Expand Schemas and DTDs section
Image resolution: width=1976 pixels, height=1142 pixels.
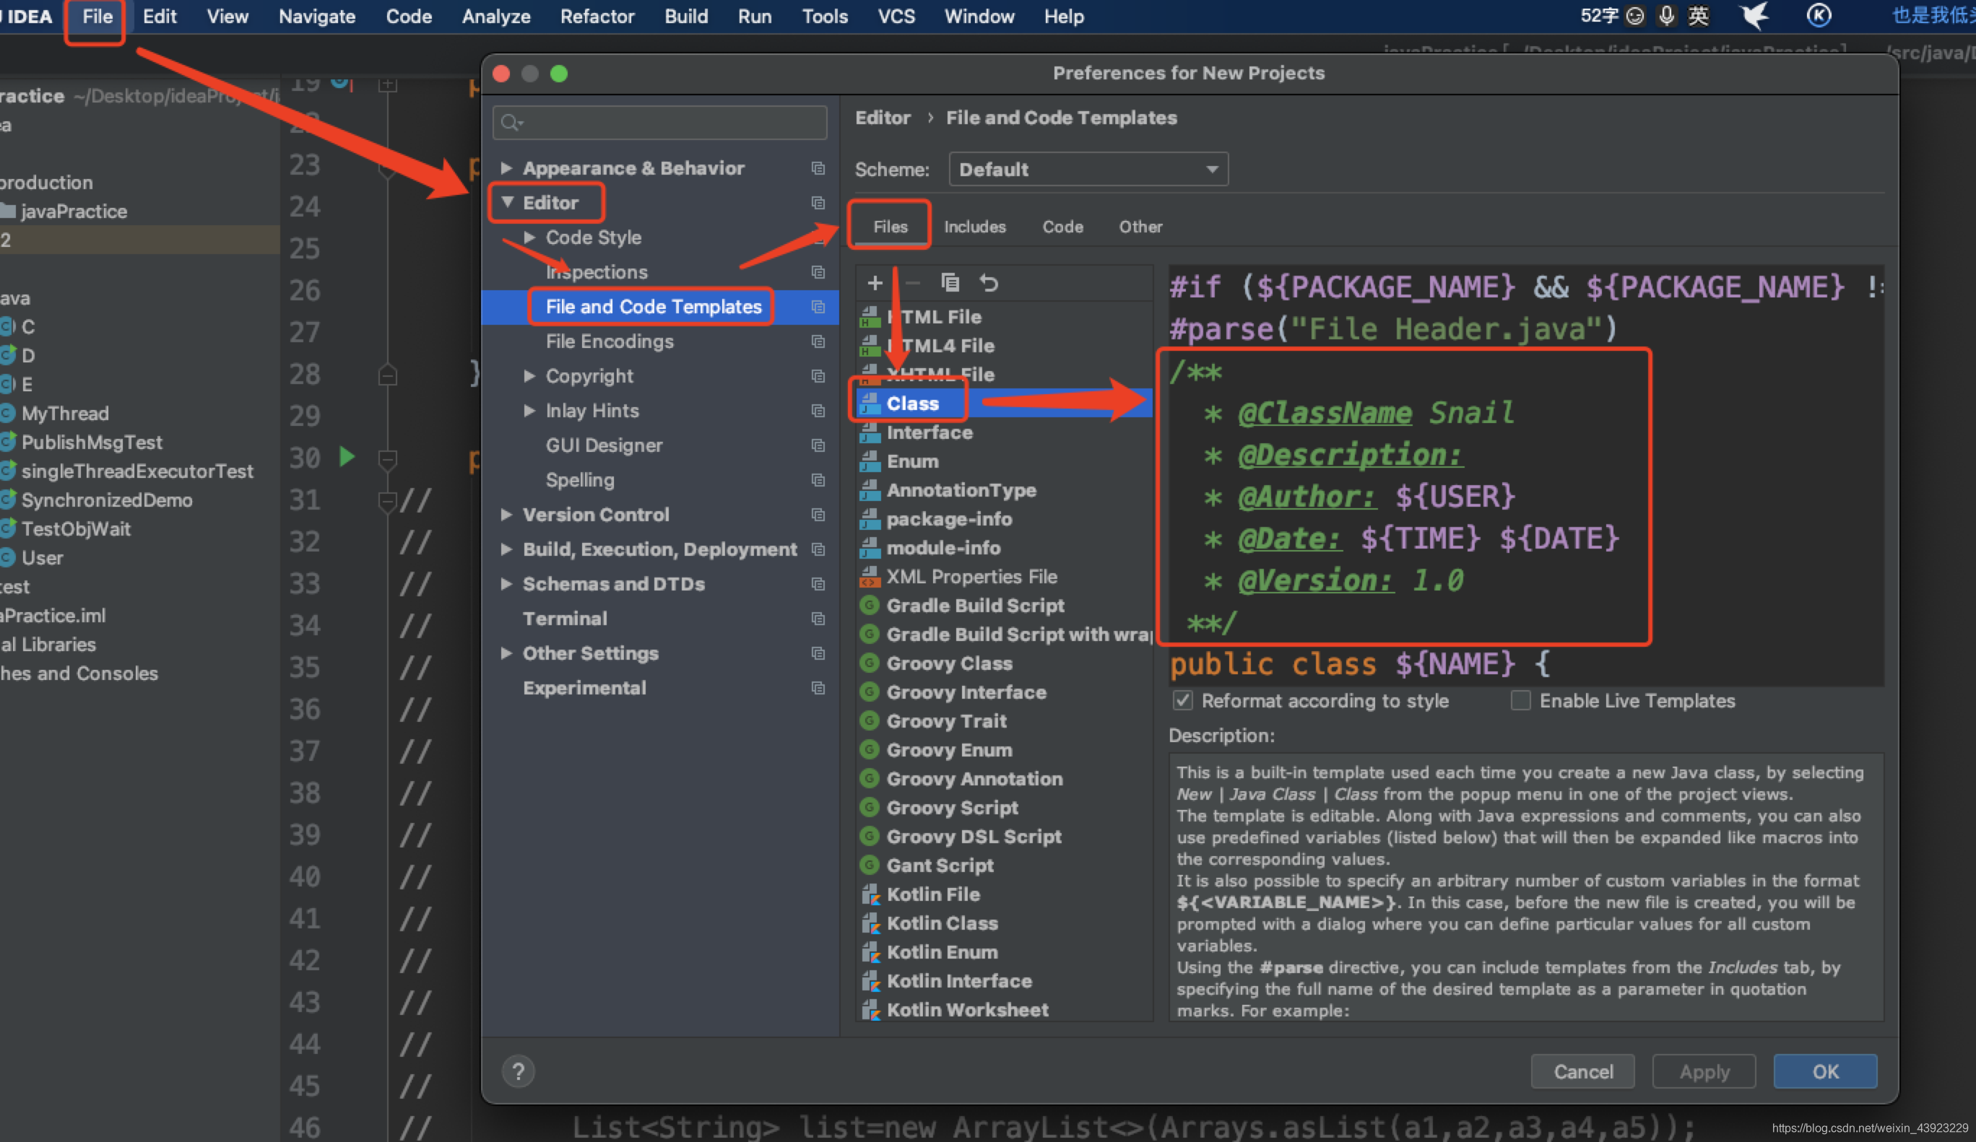click(x=506, y=583)
